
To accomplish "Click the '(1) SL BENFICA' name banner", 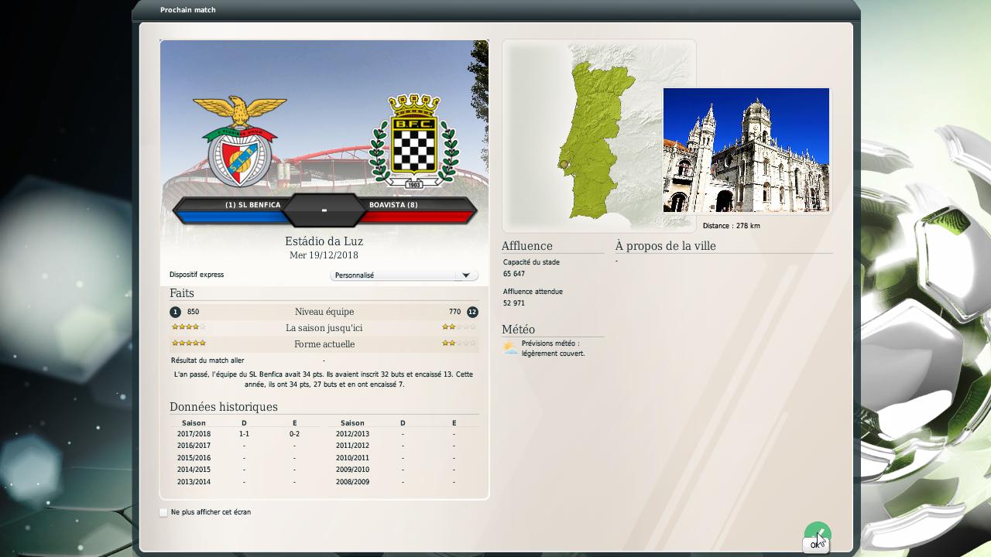I will 252,205.
